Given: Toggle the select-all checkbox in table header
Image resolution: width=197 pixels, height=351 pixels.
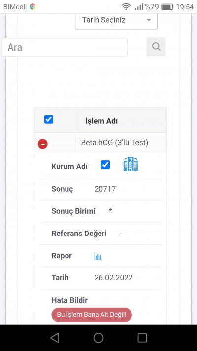Looking at the screenshot, I should (x=49, y=119).
